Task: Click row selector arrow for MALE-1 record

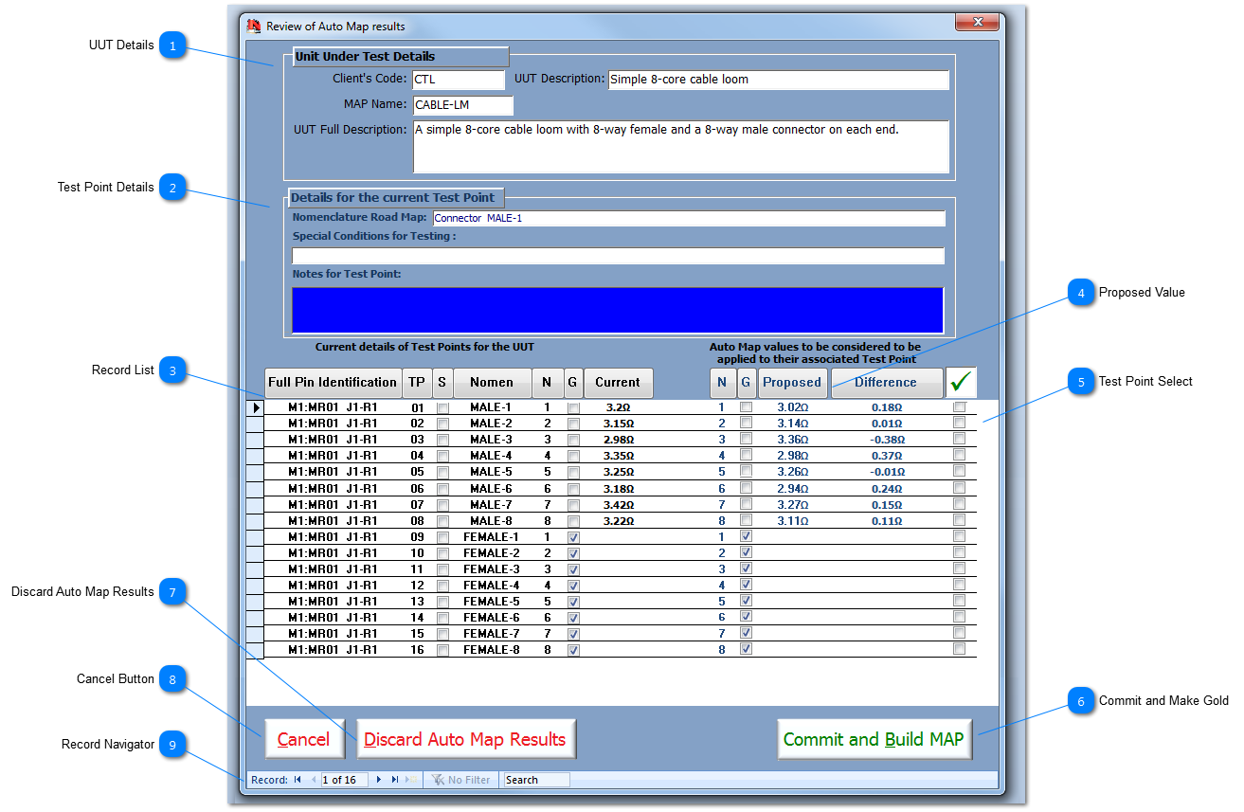Action: tap(254, 407)
